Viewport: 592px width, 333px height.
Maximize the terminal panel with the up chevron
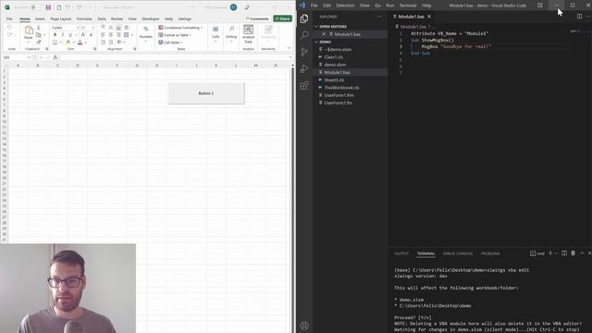(x=582, y=253)
